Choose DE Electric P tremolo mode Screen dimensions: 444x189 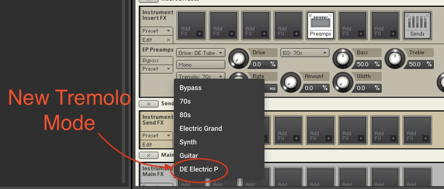pos(219,169)
